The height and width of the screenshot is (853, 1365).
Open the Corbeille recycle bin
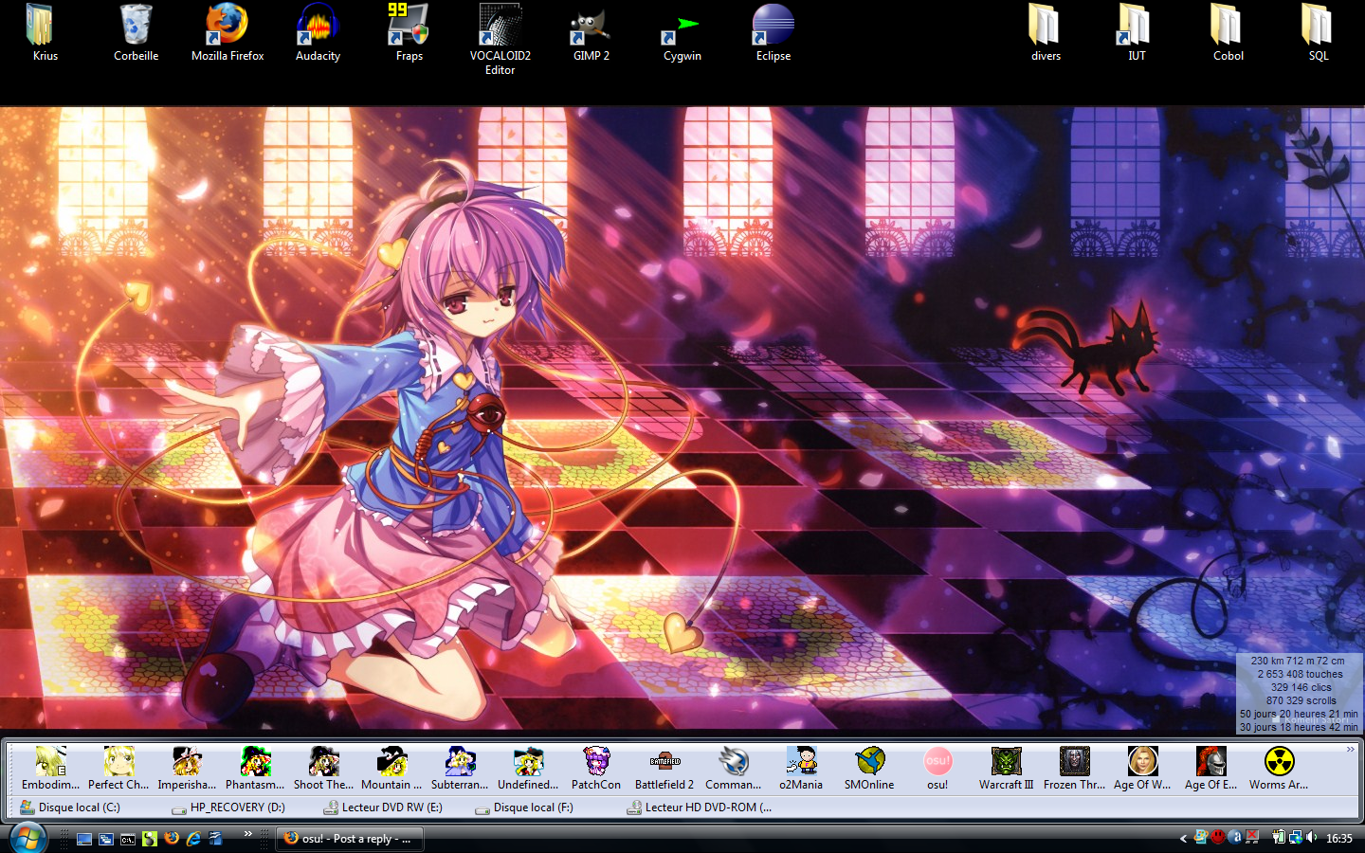tap(136, 34)
